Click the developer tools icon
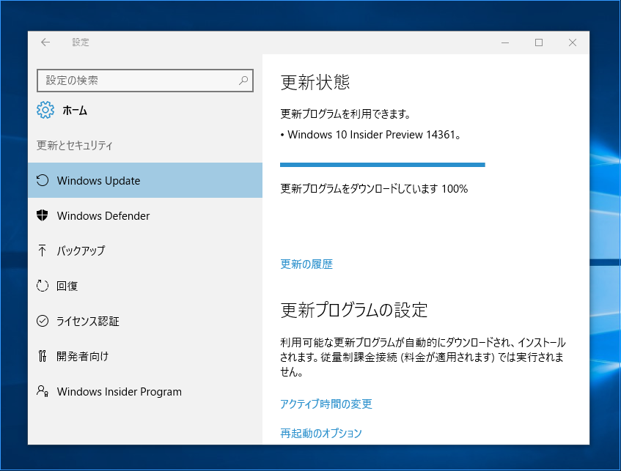 (x=43, y=356)
